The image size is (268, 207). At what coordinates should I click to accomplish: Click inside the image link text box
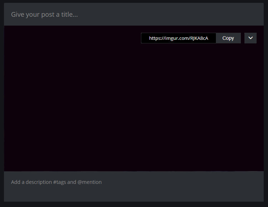178,38
